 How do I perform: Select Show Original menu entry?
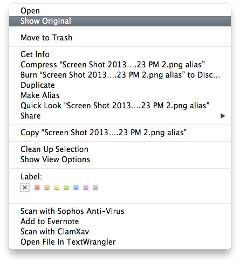pos(120,21)
